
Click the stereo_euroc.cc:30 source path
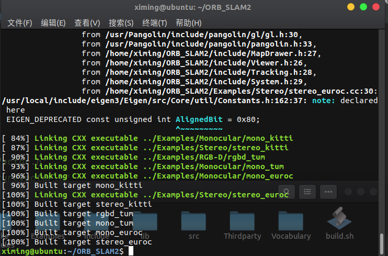(241, 91)
